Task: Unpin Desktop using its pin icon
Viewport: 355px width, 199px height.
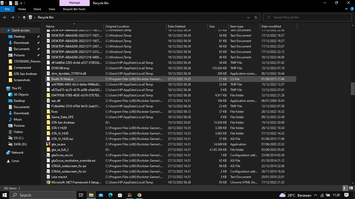Action: coord(38,37)
